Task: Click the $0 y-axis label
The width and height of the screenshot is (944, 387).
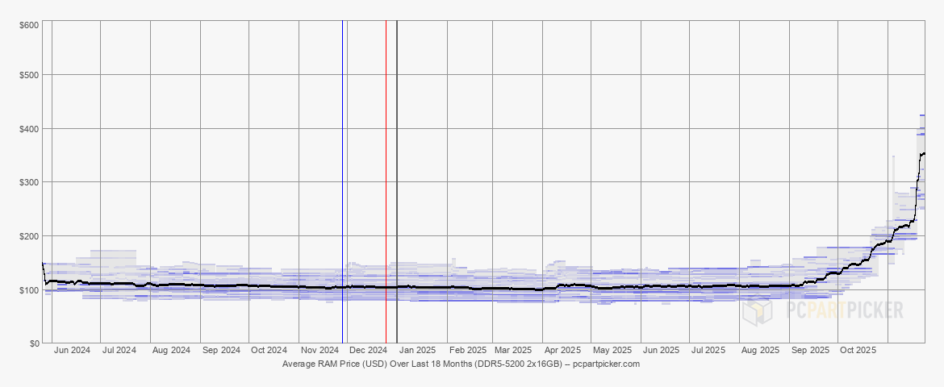Action: [33, 343]
